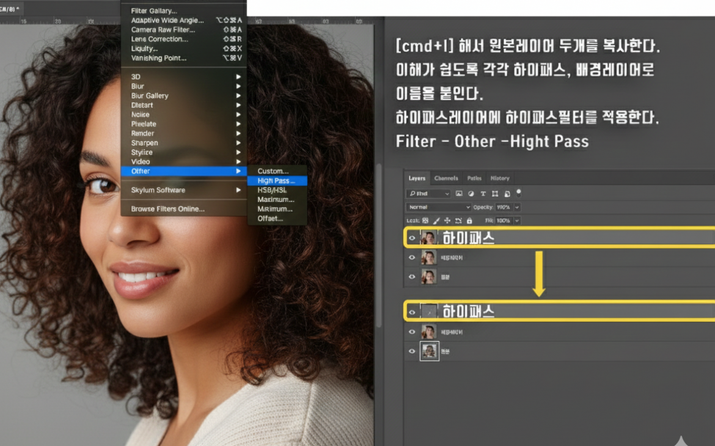Select the gray high pass layer thumbnail

(x=430, y=312)
